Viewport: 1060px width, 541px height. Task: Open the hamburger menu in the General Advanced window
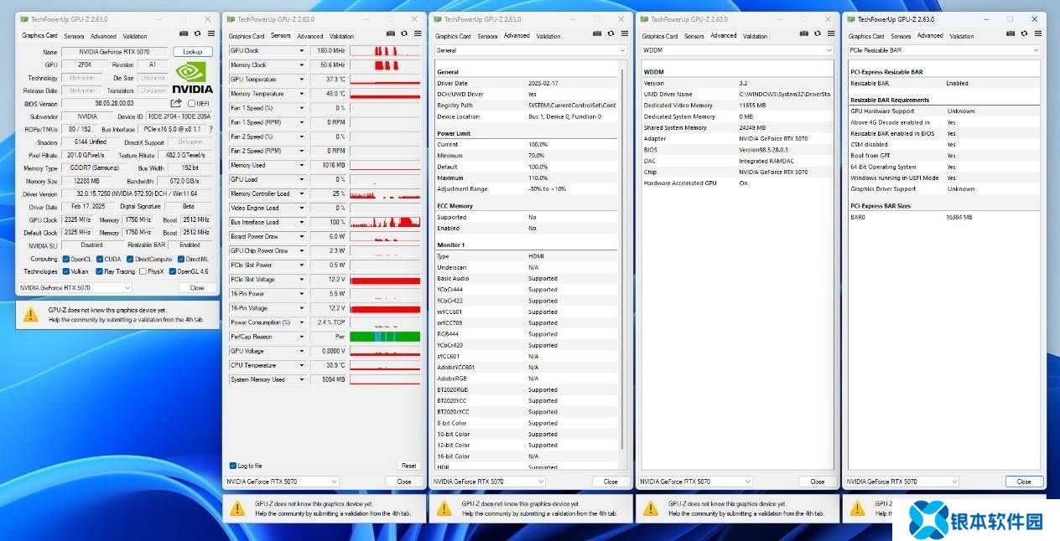(x=624, y=33)
